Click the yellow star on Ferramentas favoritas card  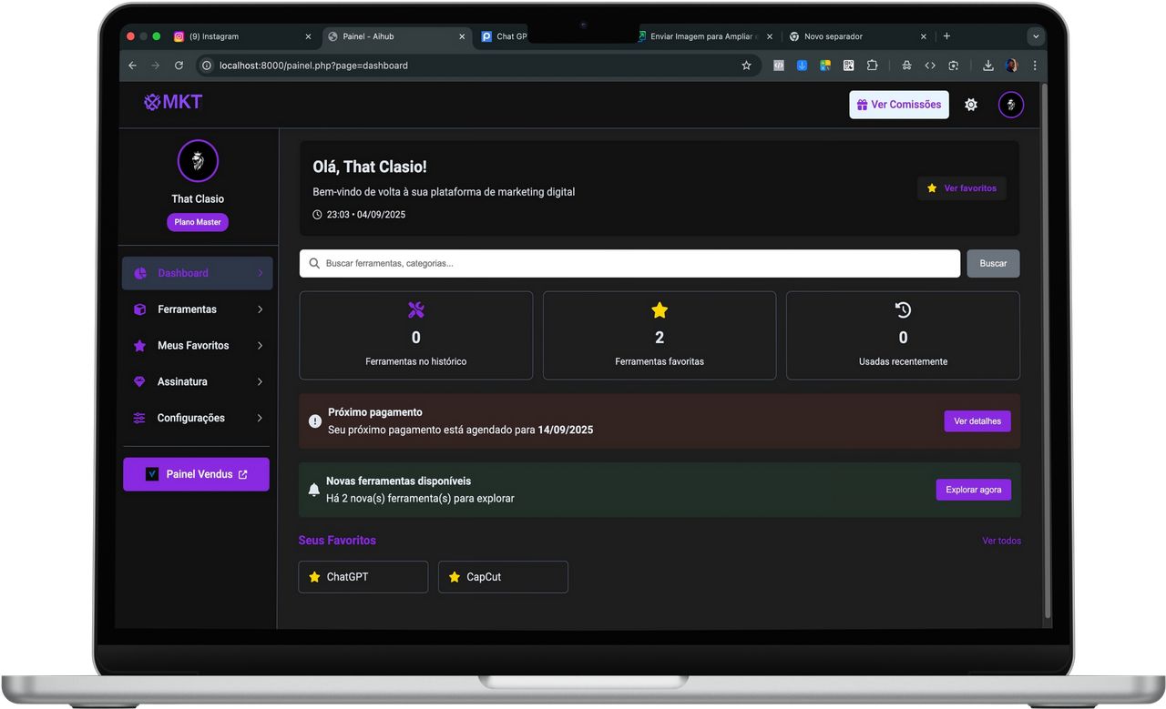coord(659,309)
